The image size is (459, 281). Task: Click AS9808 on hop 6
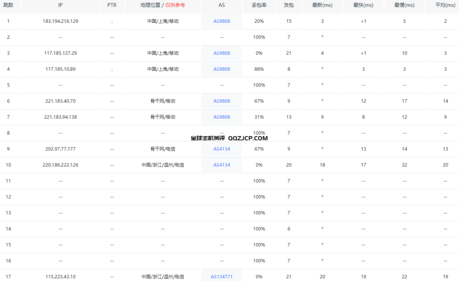coord(221,101)
